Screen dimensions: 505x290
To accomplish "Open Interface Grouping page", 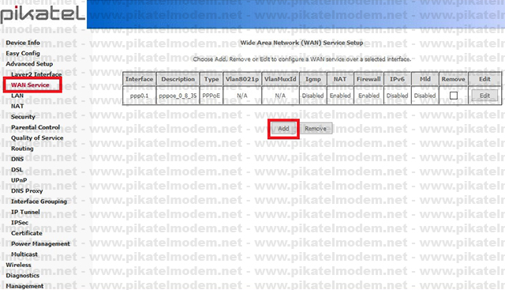I will click(39, 201).
